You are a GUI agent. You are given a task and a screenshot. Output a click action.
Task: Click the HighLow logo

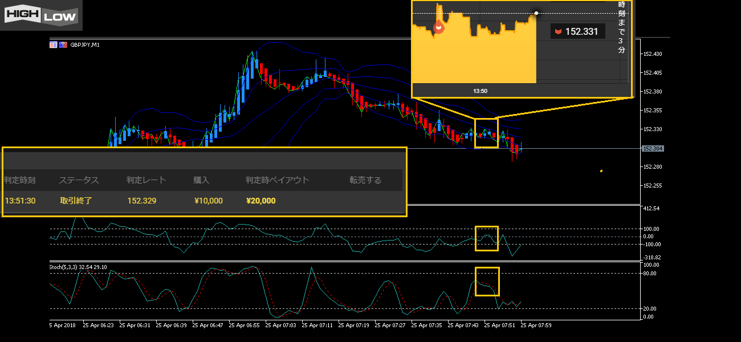pyautogui.click(x=40, y=15)
